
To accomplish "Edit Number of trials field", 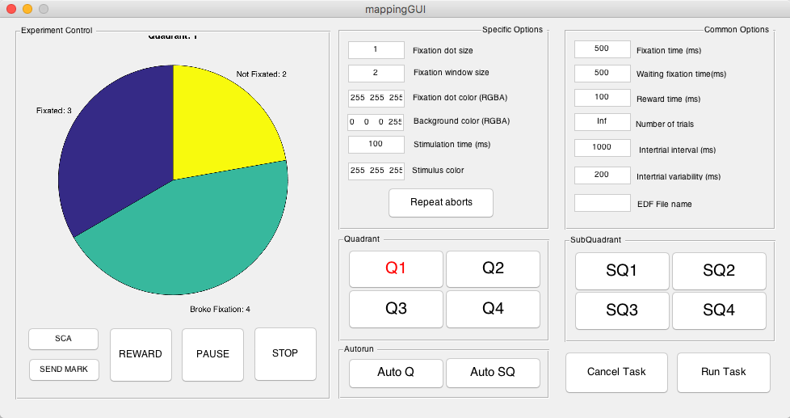I will pyautogui.click(x=602, y=121).
